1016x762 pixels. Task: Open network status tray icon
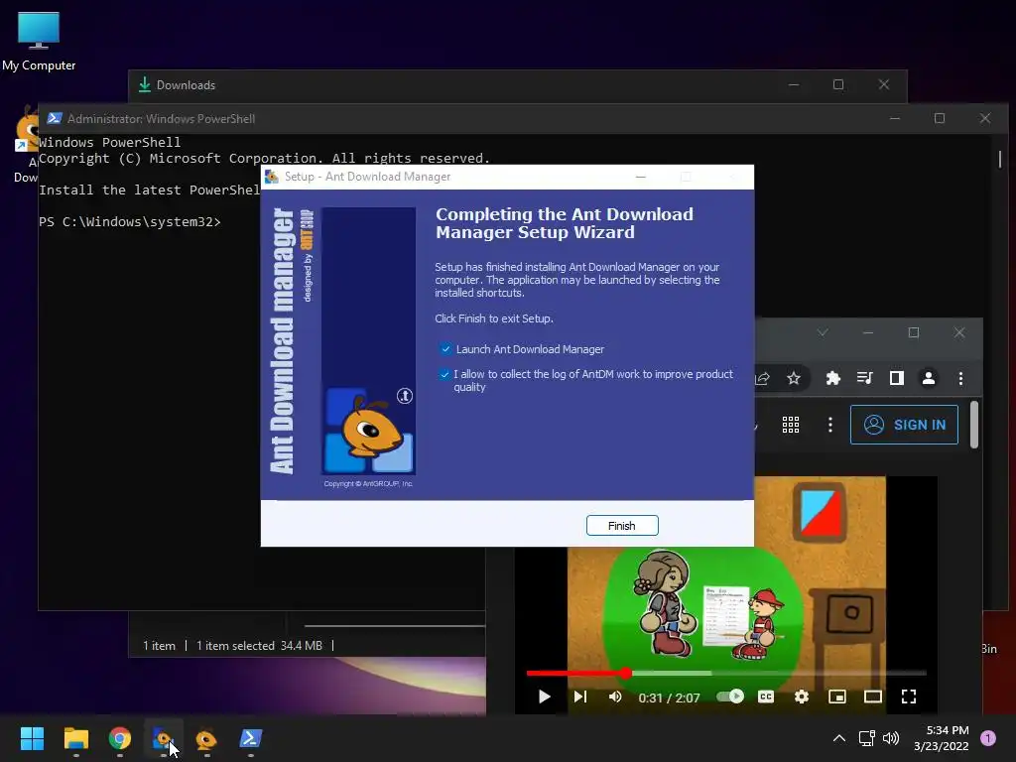pyautogui.click(x=866, y=738)
